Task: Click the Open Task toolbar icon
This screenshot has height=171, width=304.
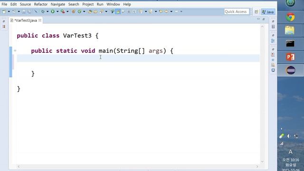Action: [x=95, y=11]
